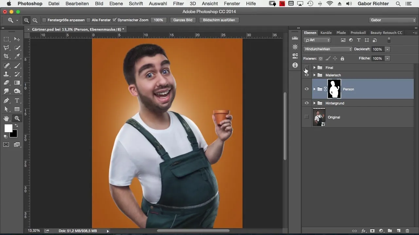Image resolution: width=419 pixels, height=235 pixels.
Task: Expand the Person group
Action: pos(314,89)
